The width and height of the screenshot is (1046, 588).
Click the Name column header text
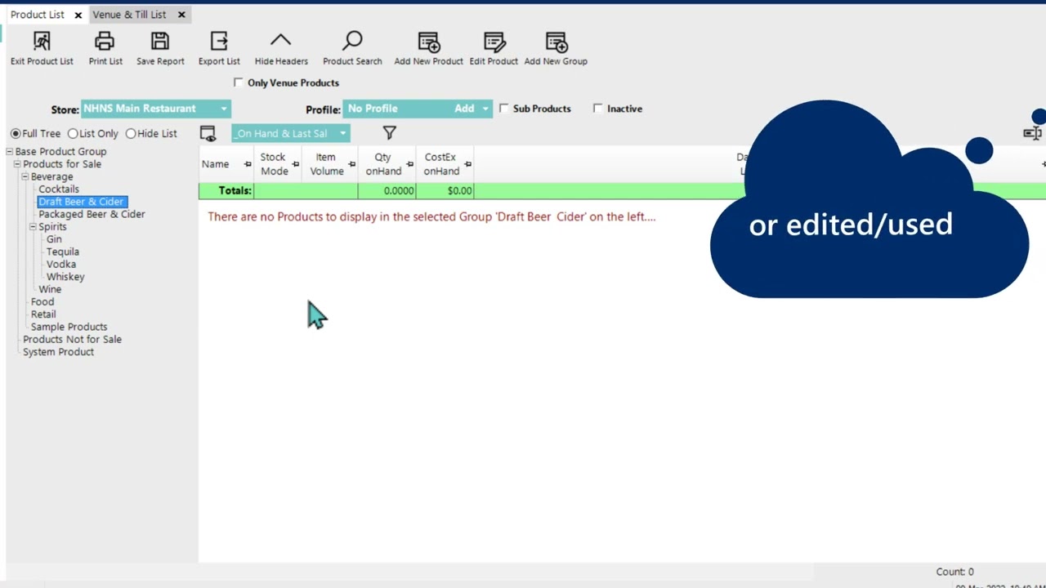point(216,164)
